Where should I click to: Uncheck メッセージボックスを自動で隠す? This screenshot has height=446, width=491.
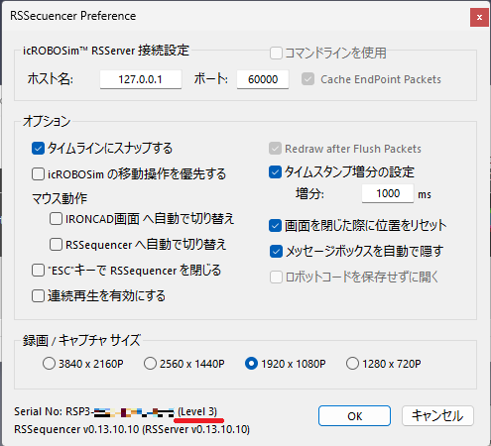276,252
